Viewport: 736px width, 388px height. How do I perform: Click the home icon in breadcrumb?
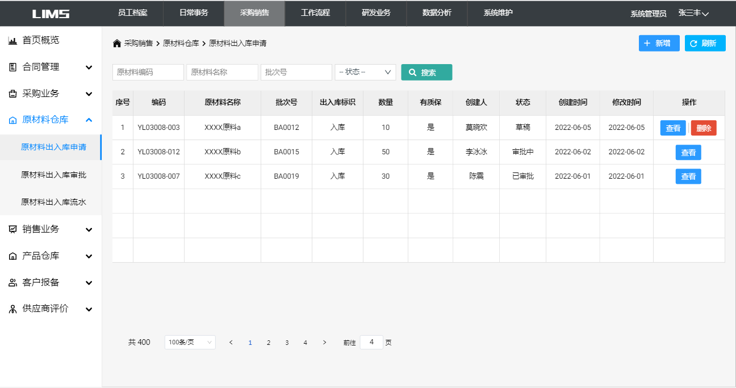coord(117,43)
